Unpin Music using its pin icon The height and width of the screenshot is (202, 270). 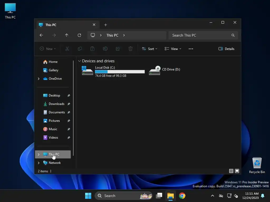point(69,129)
